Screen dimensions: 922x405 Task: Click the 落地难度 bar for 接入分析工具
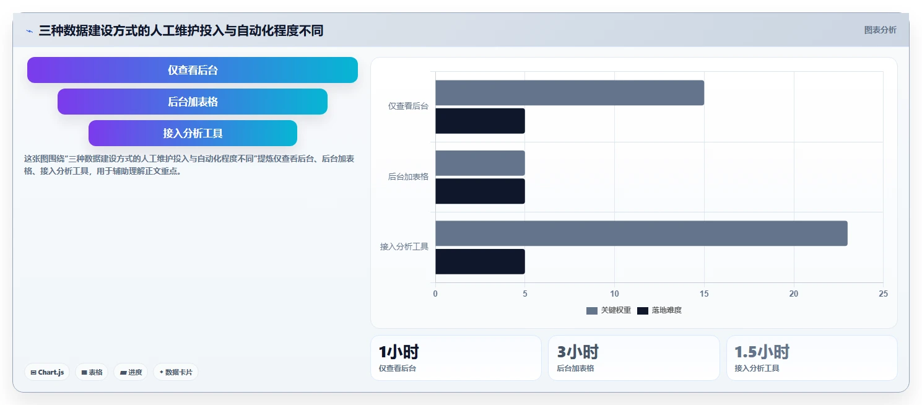480,261
